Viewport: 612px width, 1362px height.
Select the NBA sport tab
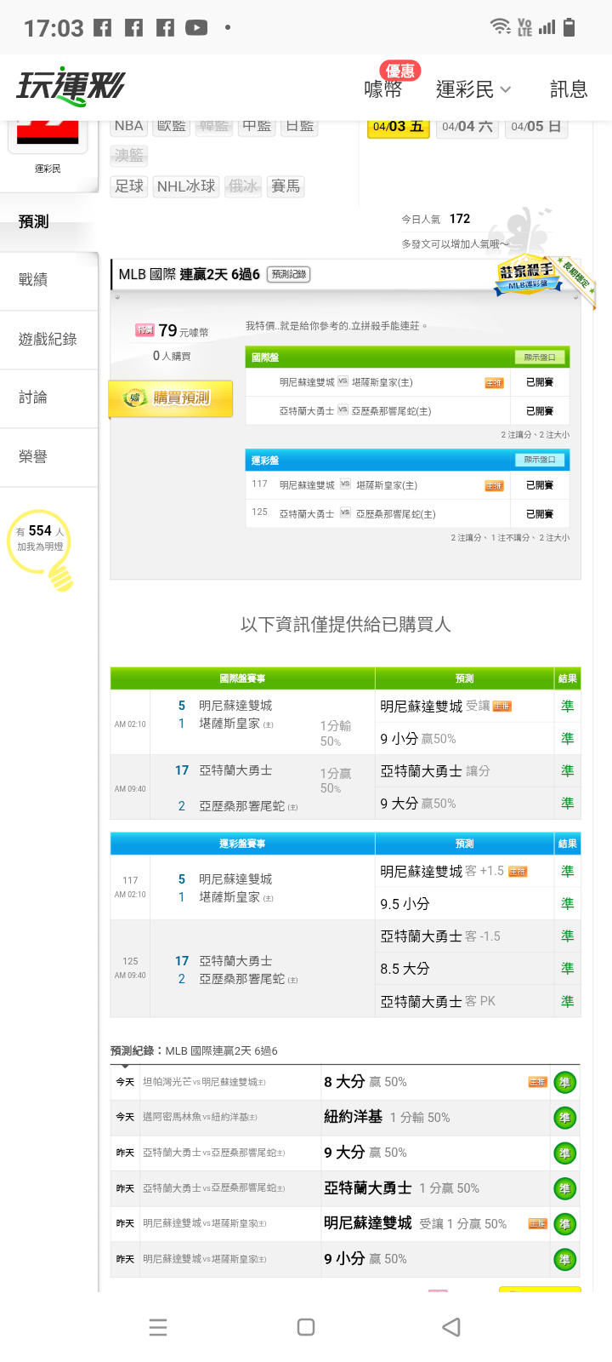(x=129, y=126)
